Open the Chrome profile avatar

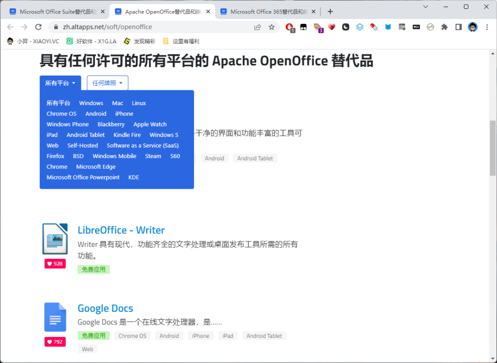473,27
